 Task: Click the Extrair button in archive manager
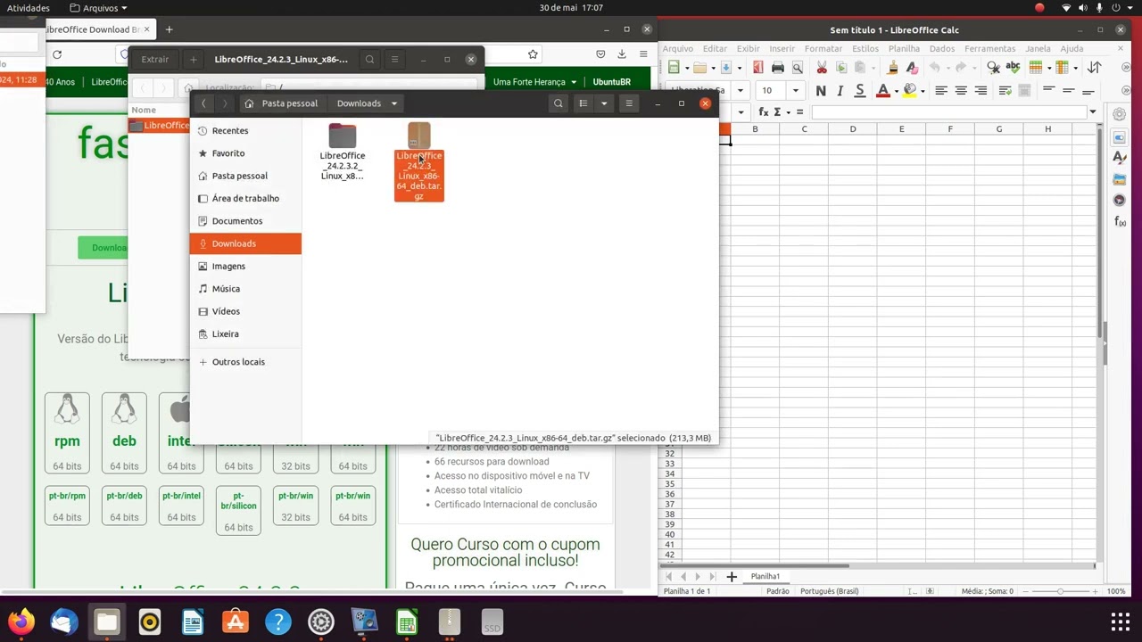click(154, 60)
